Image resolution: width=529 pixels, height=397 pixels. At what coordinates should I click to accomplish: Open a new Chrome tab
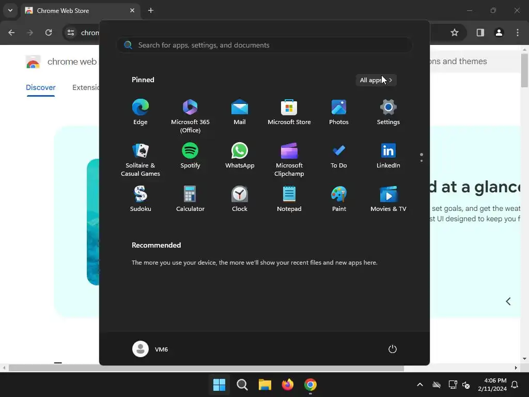pos(151,10)
